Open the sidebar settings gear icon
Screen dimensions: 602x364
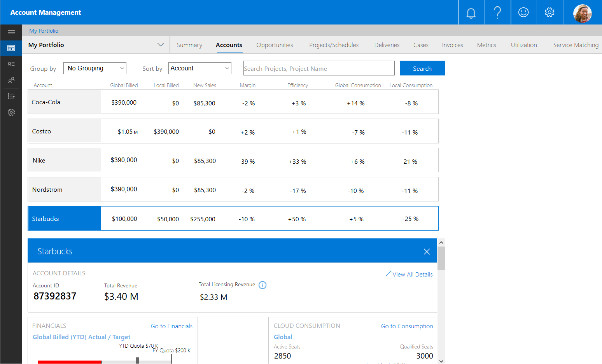click(11, 112)
